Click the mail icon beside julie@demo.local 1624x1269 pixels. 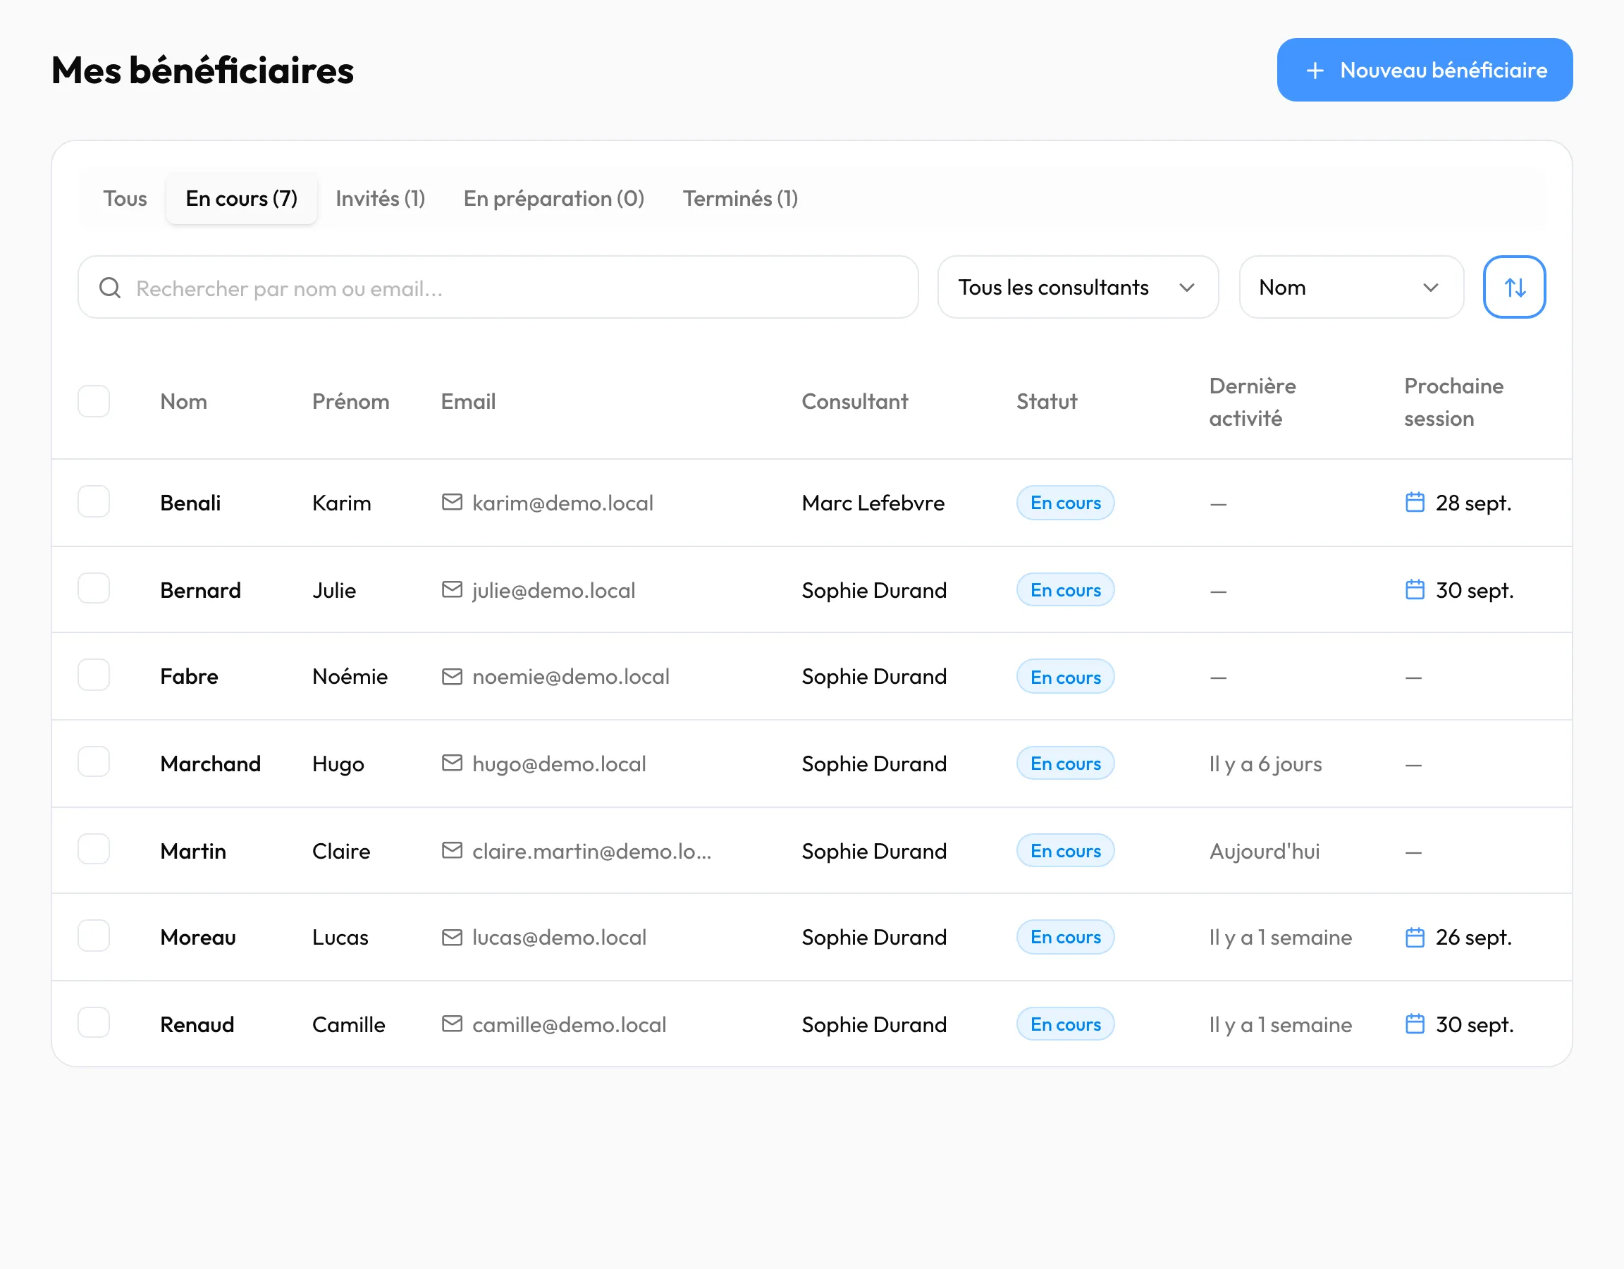pyautogui.click(x=452, y=589)
